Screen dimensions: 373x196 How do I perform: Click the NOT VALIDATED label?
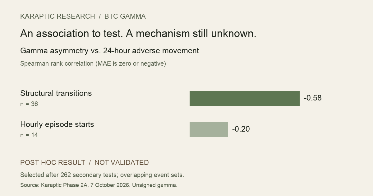pos(122,163)
